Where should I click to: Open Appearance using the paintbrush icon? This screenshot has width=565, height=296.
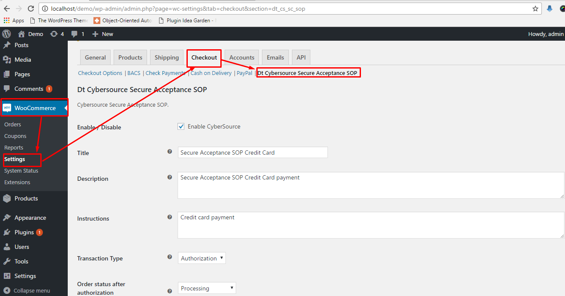pos(6,218)
